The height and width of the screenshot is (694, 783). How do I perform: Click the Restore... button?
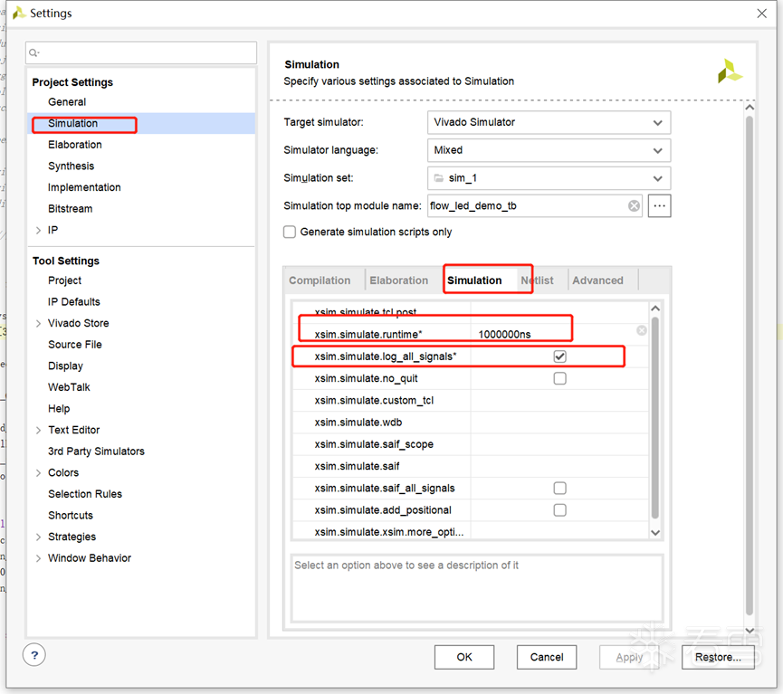coord(718,657)
